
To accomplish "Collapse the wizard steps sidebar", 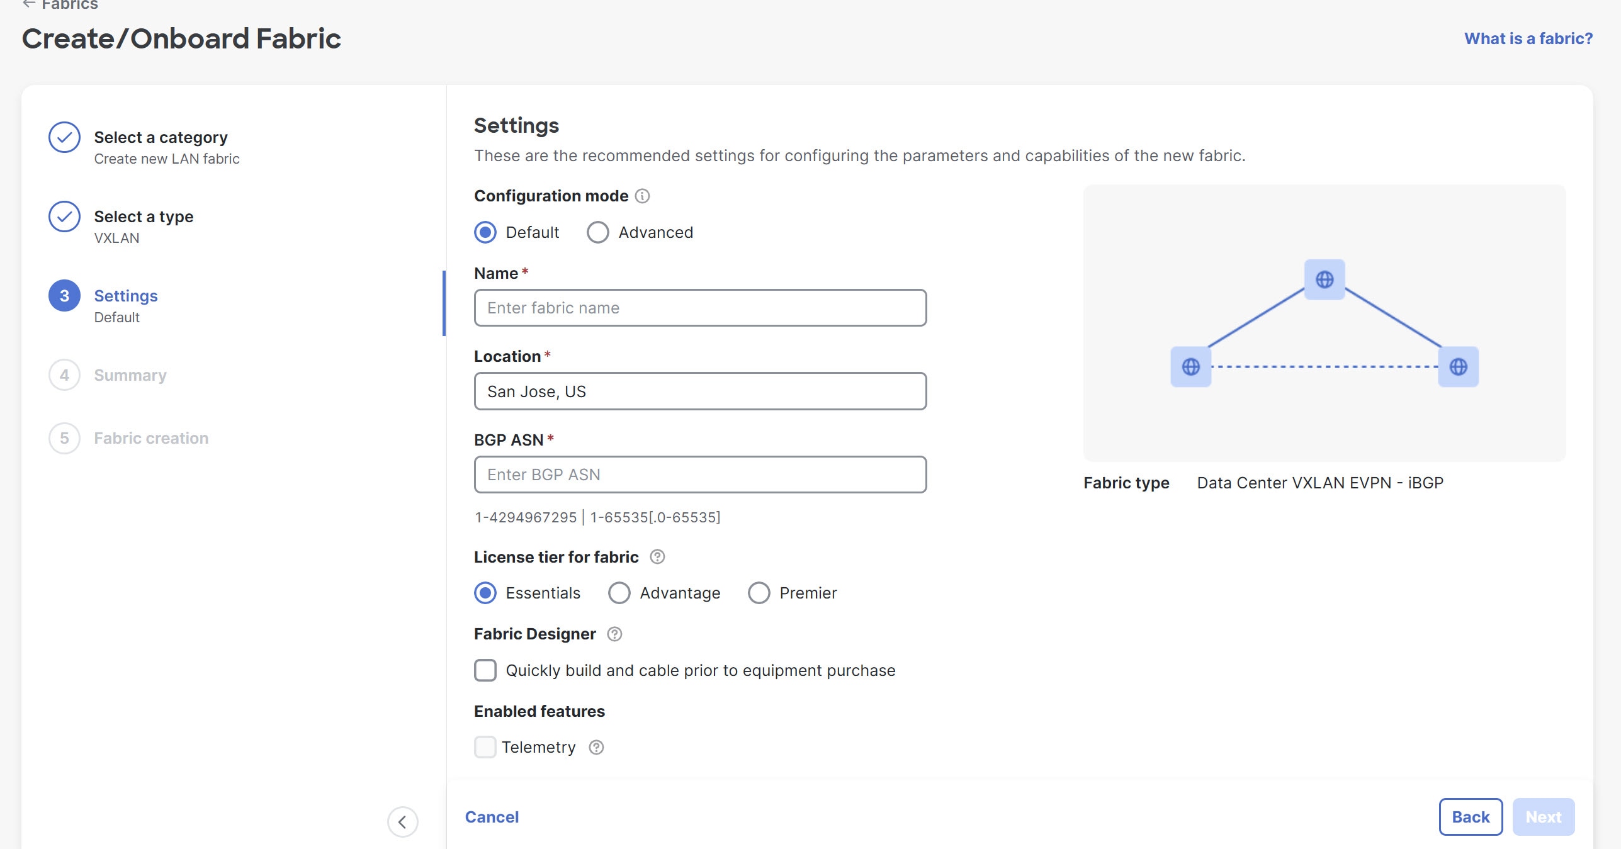I will 403,821.
